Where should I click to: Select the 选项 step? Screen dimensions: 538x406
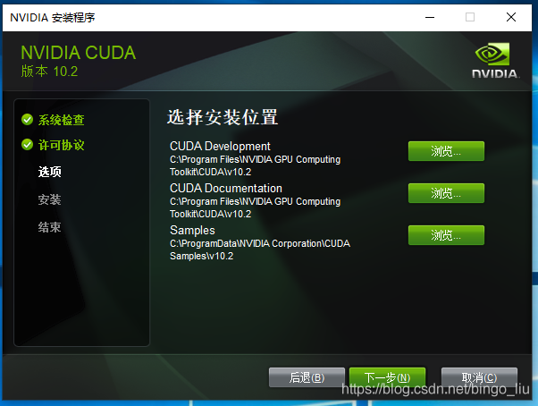[49, 172]
